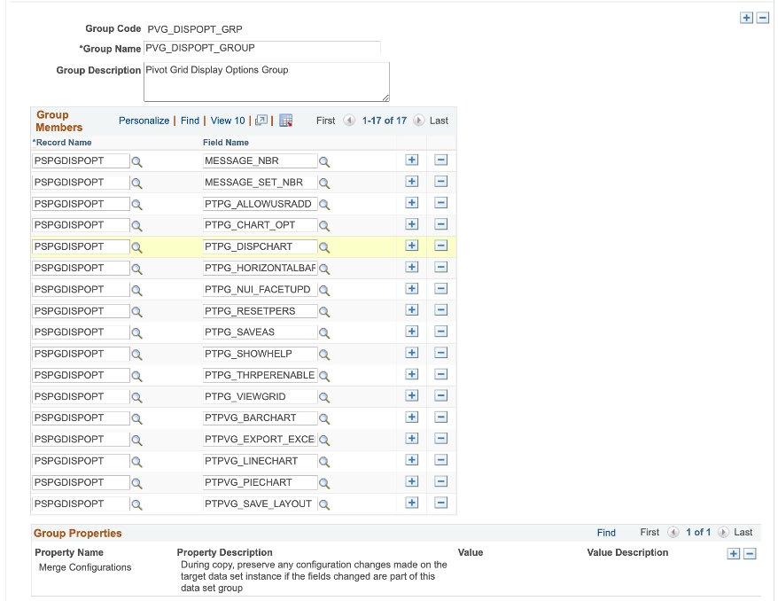
Task: Add a row after PTPG_SAVEAS
Action: pos(412,331)
